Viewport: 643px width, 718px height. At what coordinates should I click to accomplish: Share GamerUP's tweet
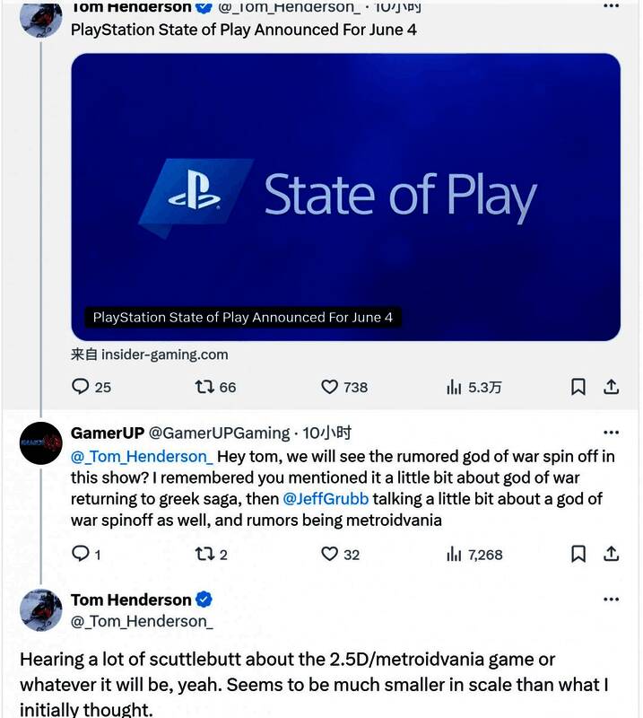tap(612, 554)
